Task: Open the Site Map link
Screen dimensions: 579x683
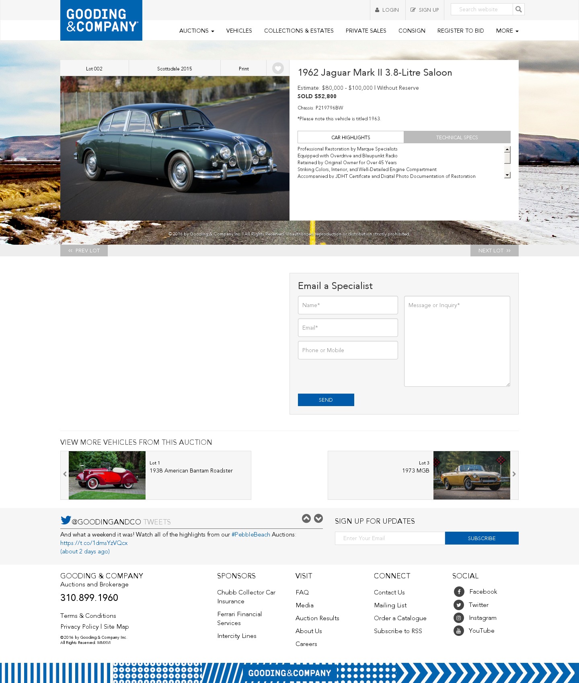Action: [116, 627]
